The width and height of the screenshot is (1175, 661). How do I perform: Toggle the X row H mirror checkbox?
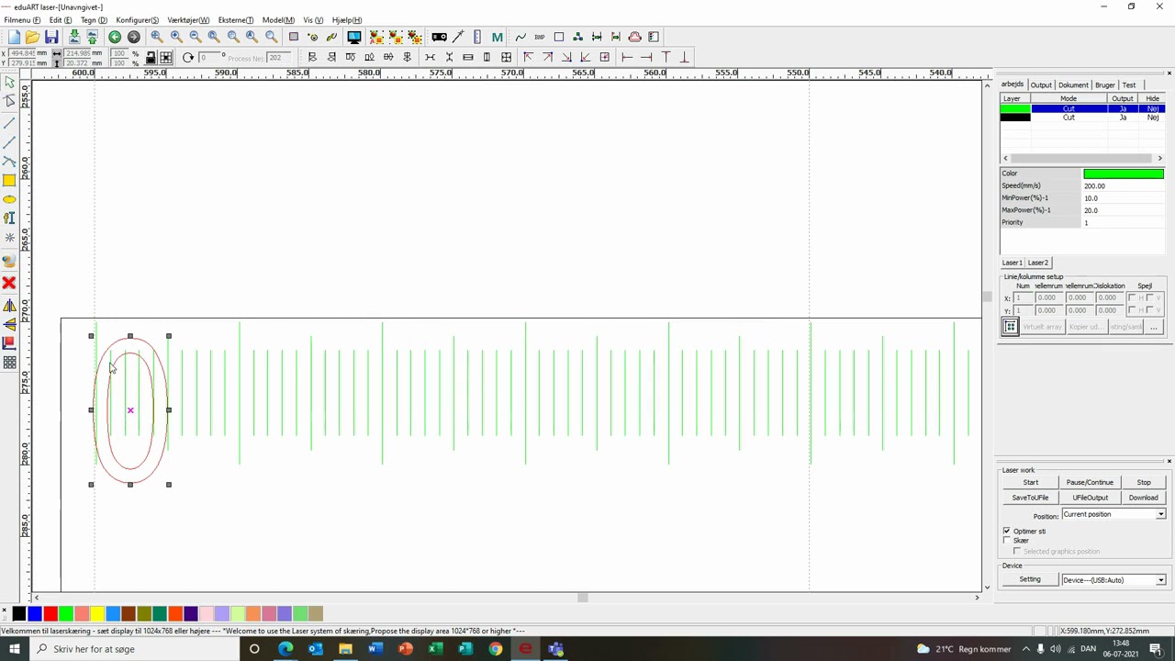1132,298
